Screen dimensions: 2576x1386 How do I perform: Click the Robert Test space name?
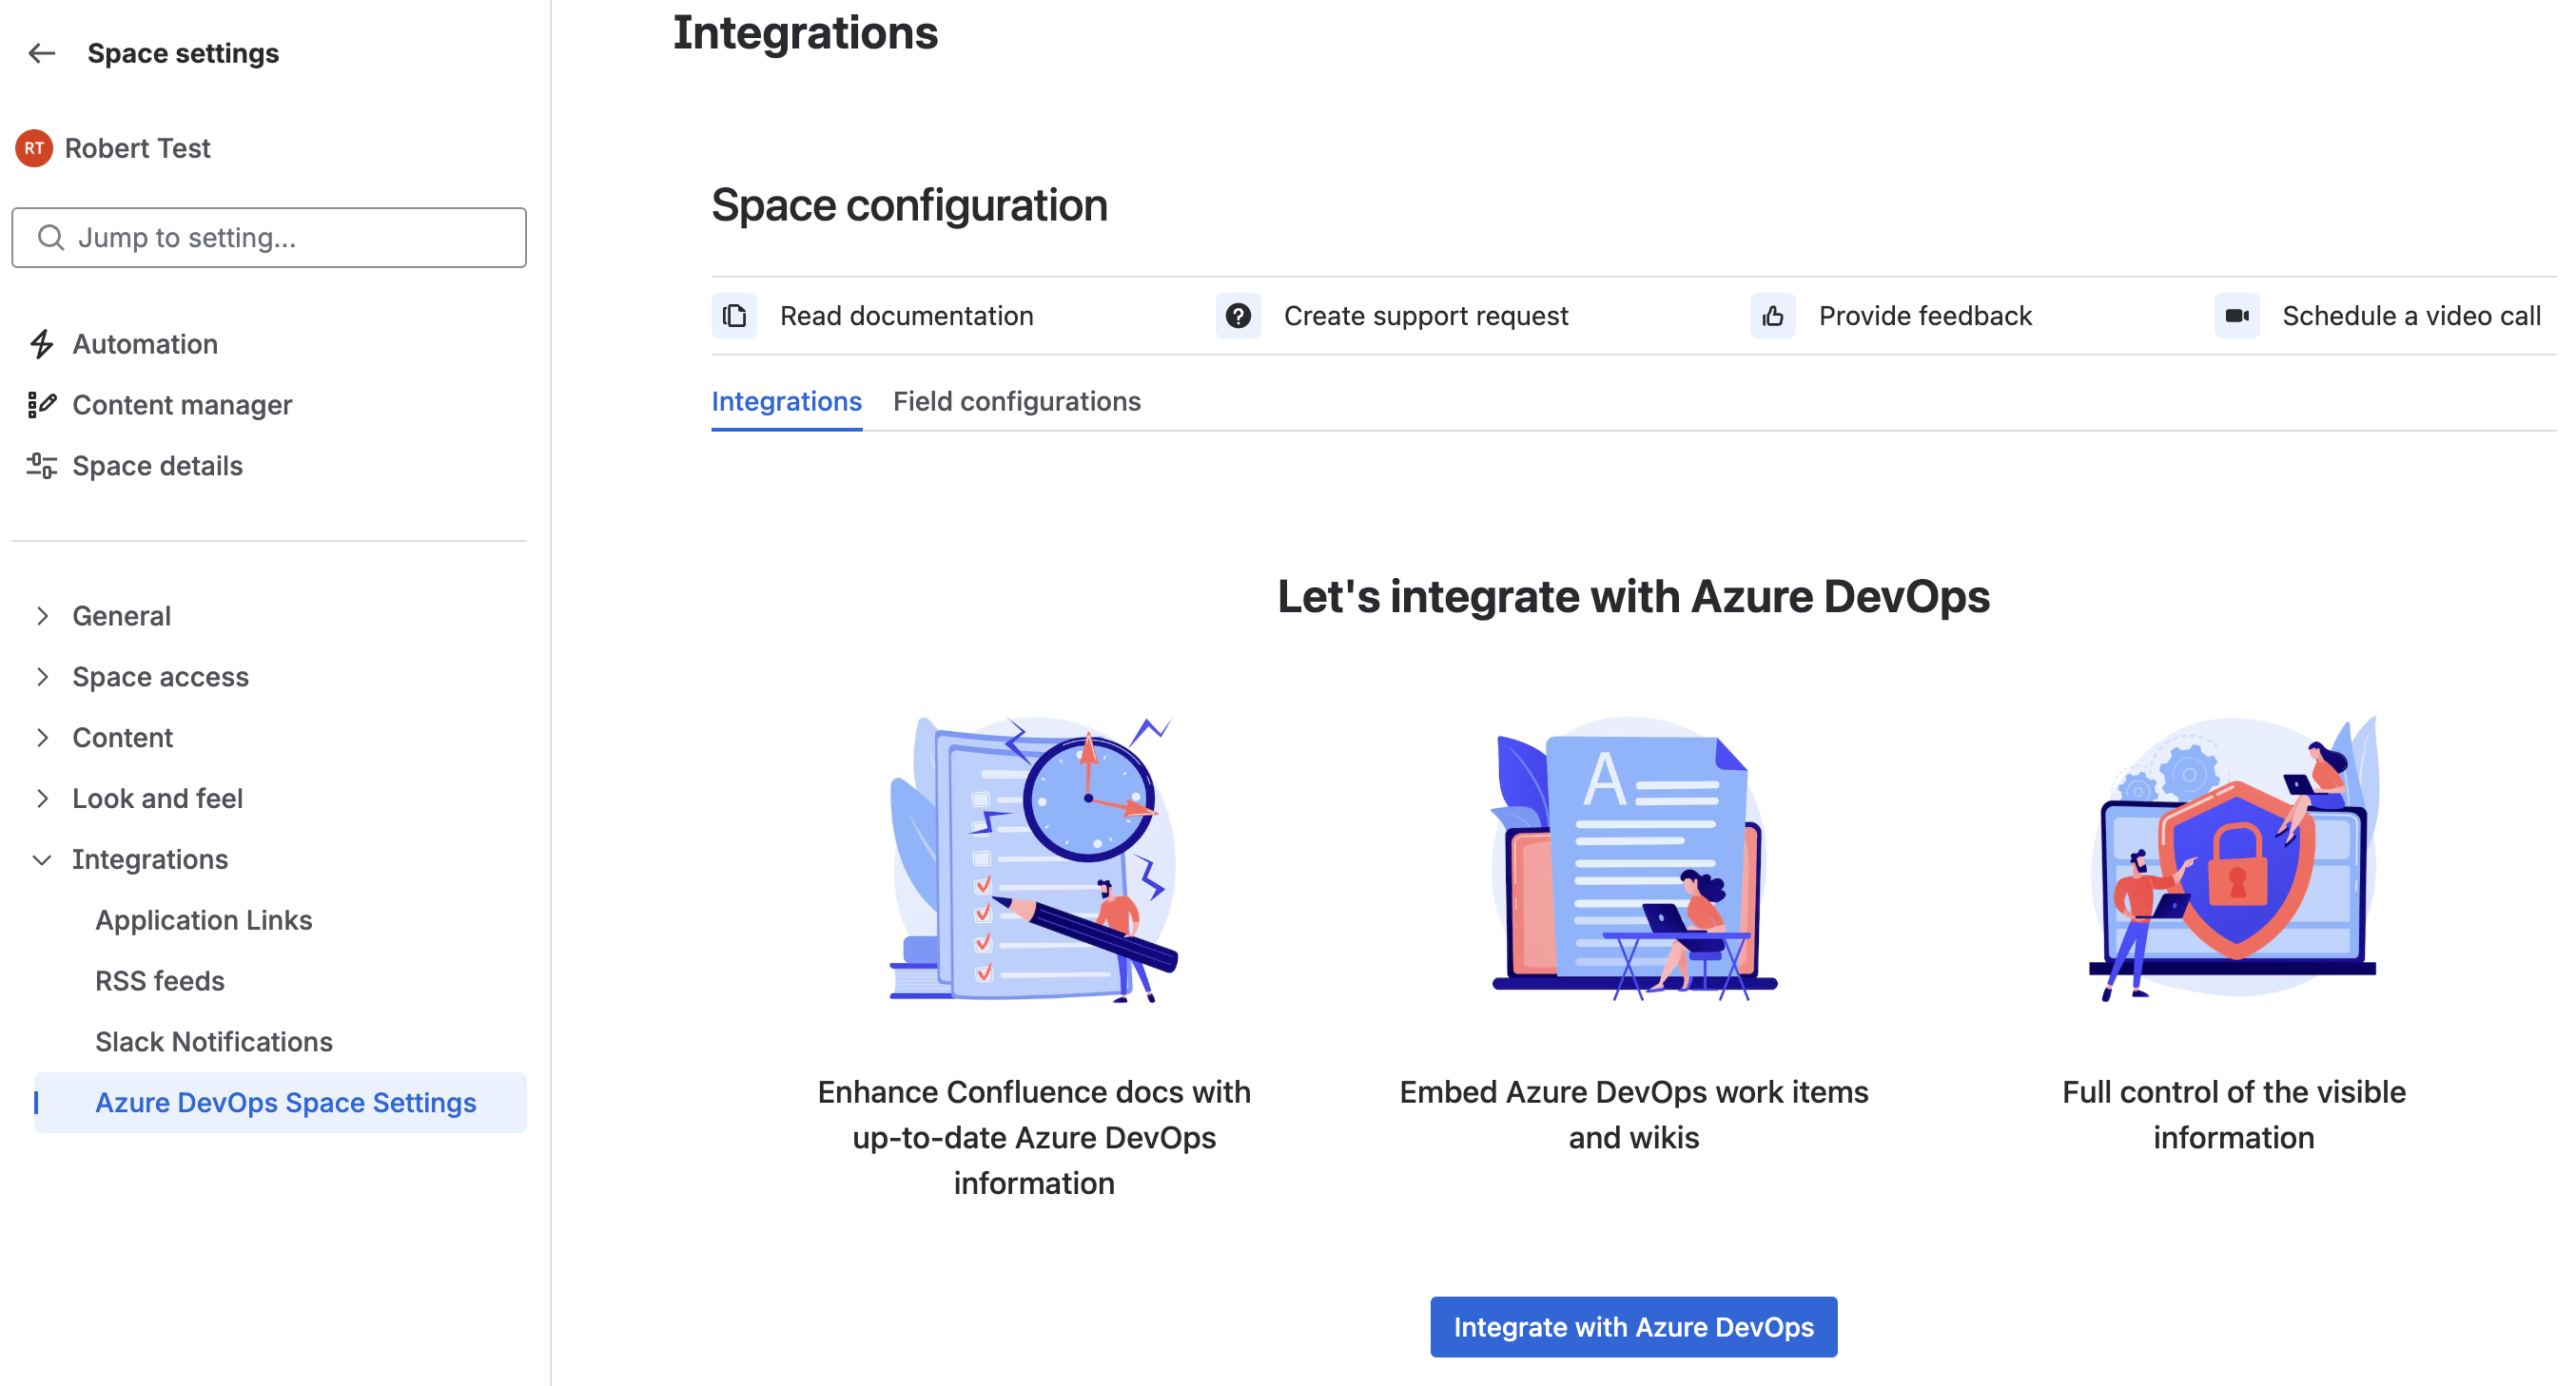(137, 148)
